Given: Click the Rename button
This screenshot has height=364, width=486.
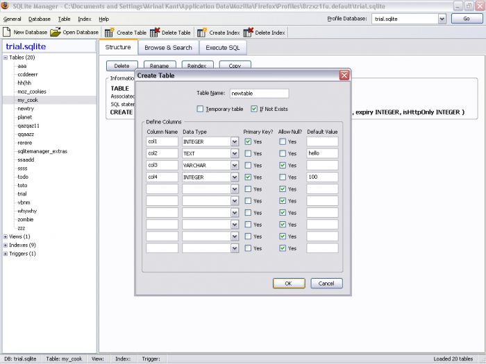Looking at the screenshot, I should tap(160, 66).
